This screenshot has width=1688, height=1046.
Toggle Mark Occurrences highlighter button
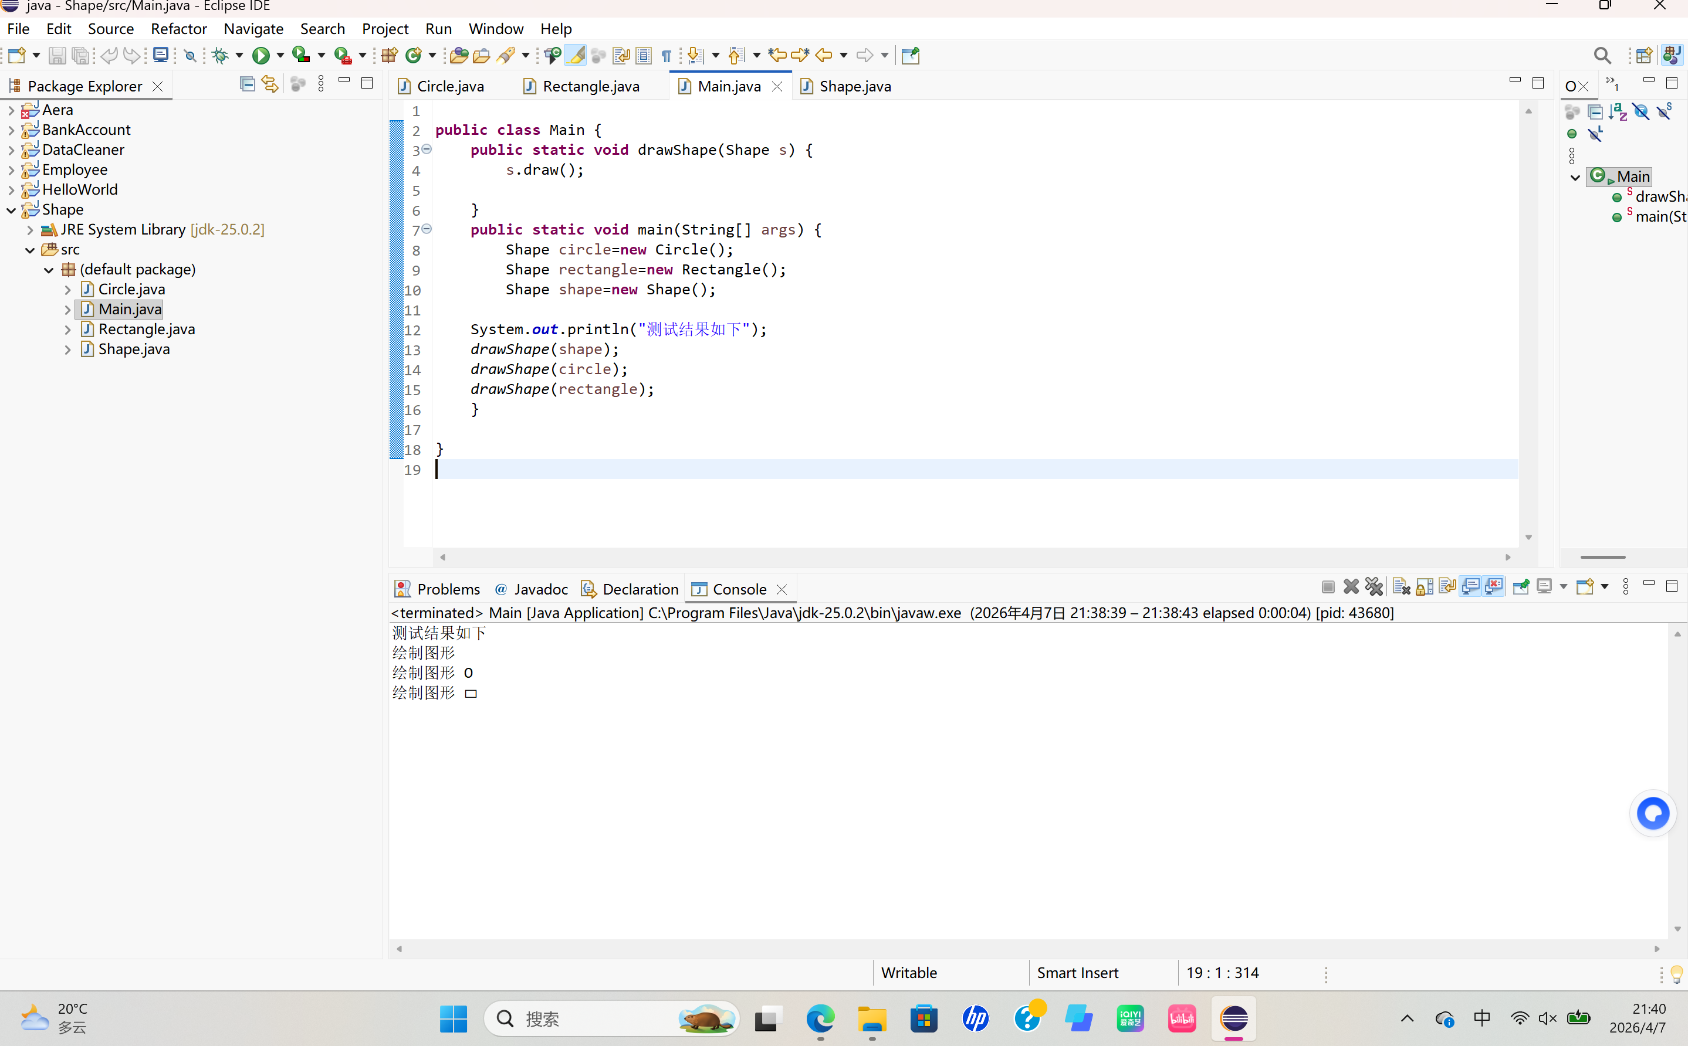pyautogui.click(x=575, y=55)
